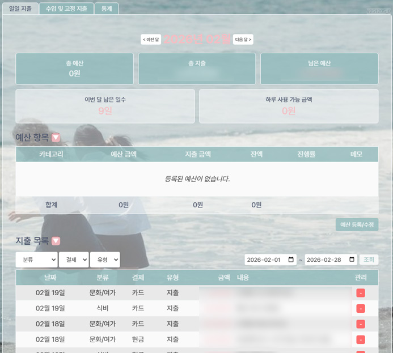
Task: Switch to the 일일 지출 tab
Action: click(x=20, y=8)
